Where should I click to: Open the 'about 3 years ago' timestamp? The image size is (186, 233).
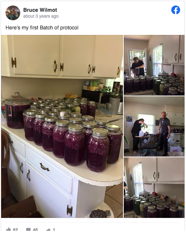[x=41, y=16]
